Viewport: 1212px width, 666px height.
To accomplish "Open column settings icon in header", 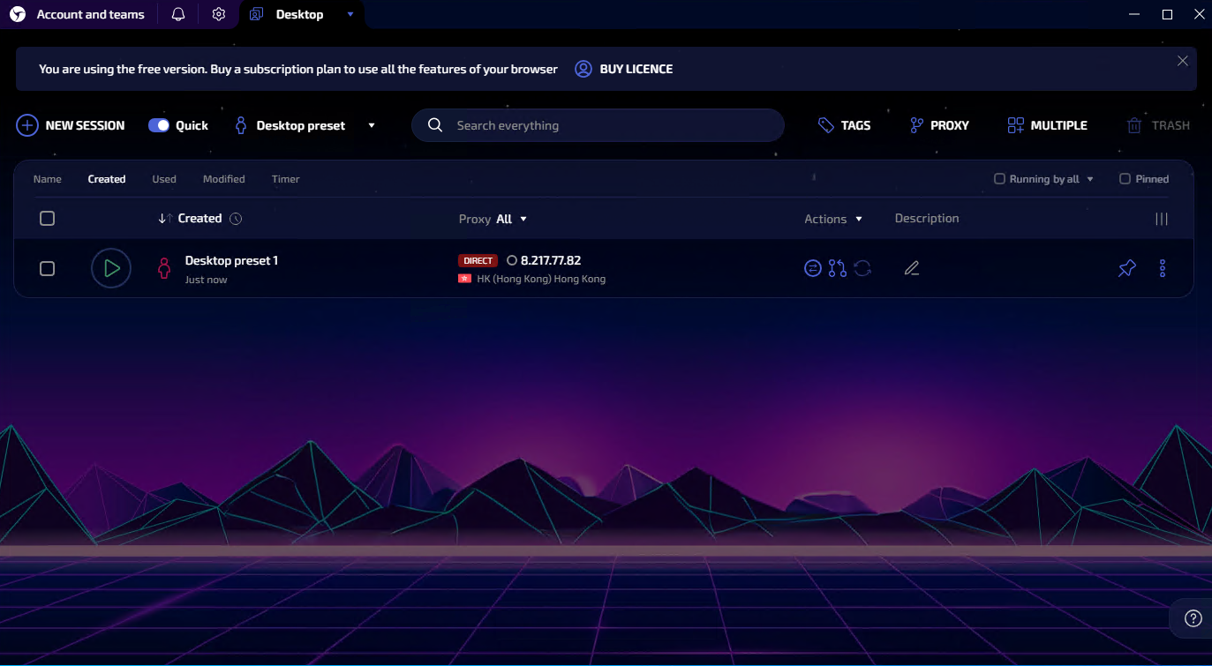I will [x=1161, y=219].
